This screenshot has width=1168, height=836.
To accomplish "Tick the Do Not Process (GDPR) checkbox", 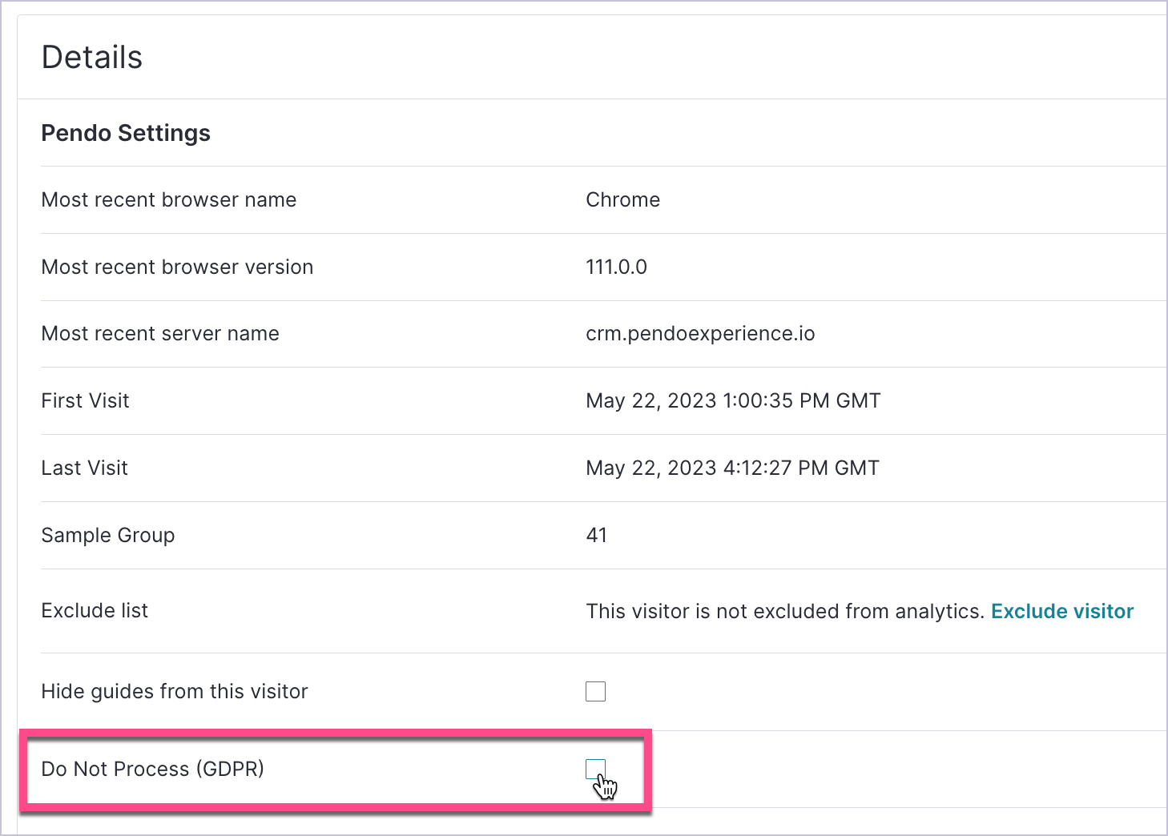I will click(x=595, y=770).
